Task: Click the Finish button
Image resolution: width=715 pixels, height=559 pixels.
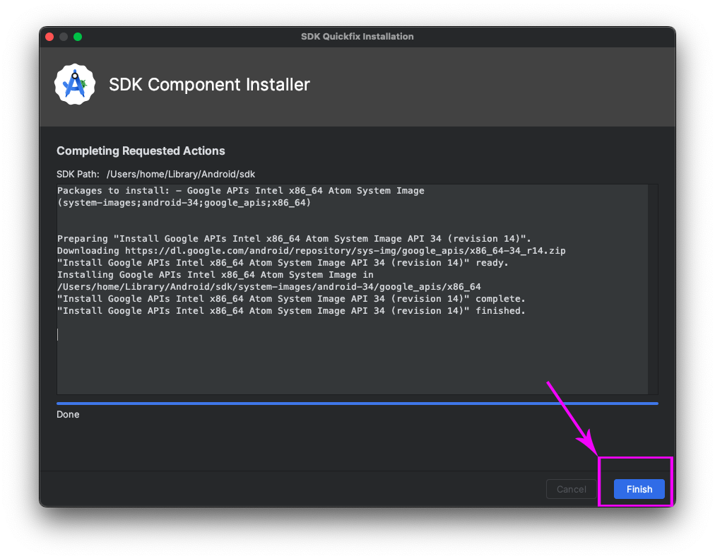Action: 639,489
